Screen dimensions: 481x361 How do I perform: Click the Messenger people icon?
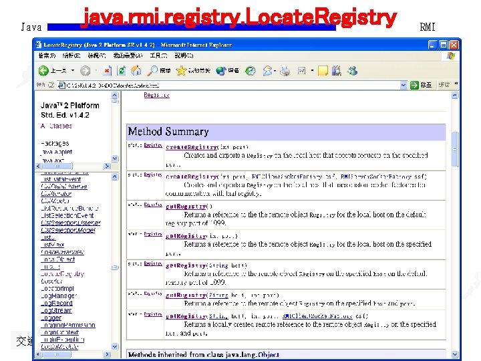point(352,71)
